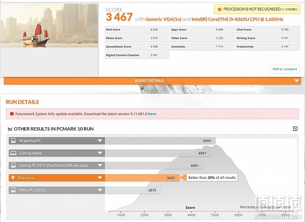Click the 5000 tick label on chart axis
This screenshot has height=222, width=305.
click(x=215, y=215)
